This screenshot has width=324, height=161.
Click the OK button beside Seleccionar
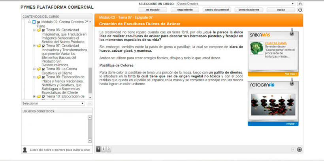pyautogui.click(x=90, y=103)
